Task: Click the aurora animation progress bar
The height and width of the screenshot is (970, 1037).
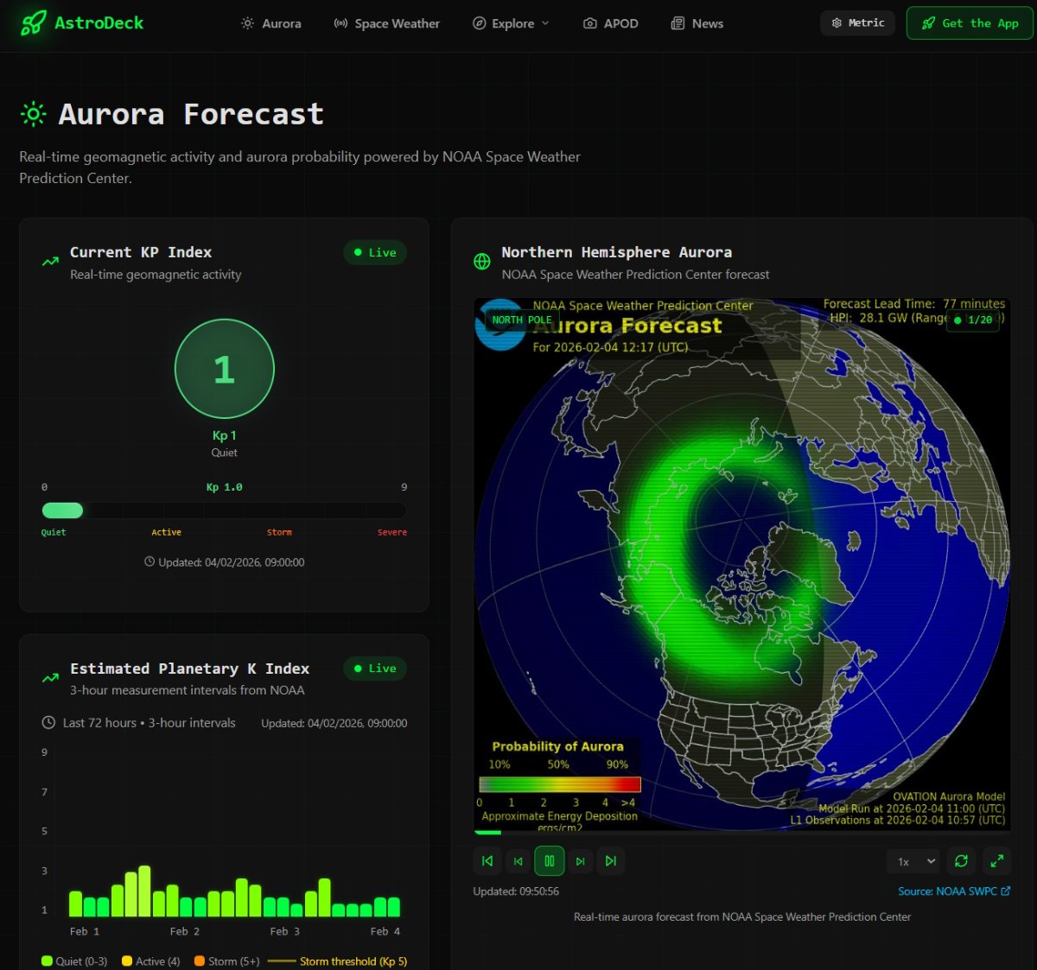Action: (741, 833)
